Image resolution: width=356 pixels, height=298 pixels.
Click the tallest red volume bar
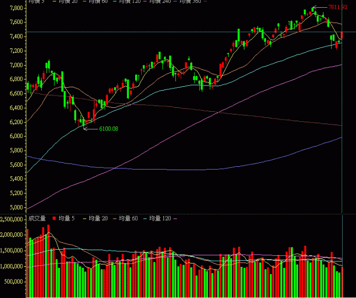coord(48,261)
